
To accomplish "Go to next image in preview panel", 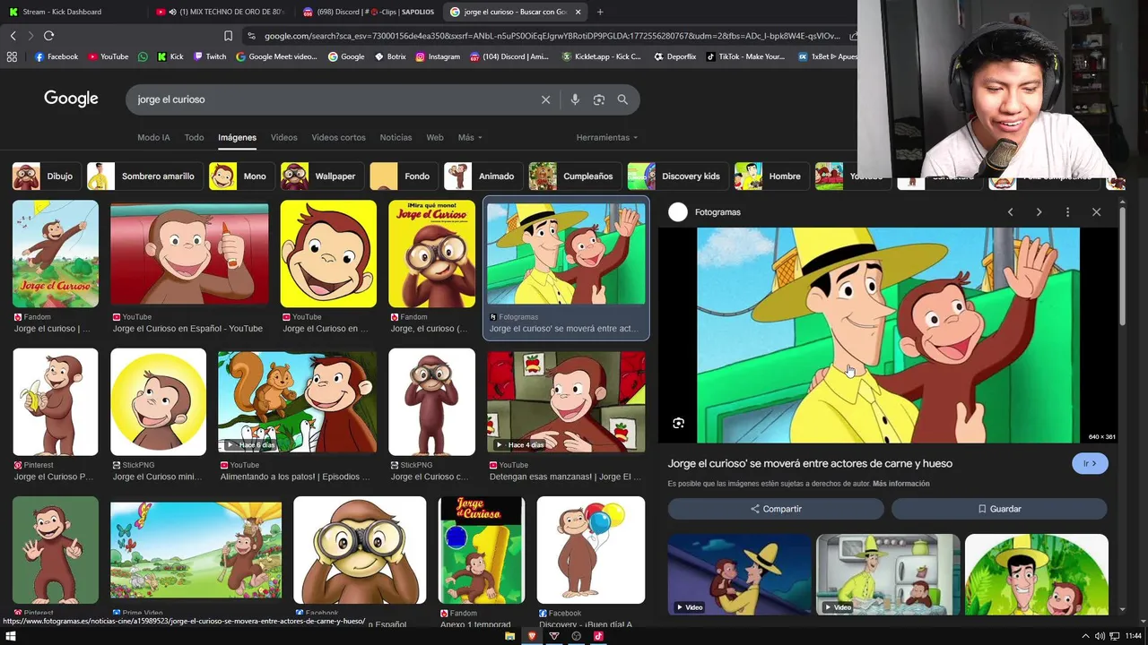I will click(1039, 212).
